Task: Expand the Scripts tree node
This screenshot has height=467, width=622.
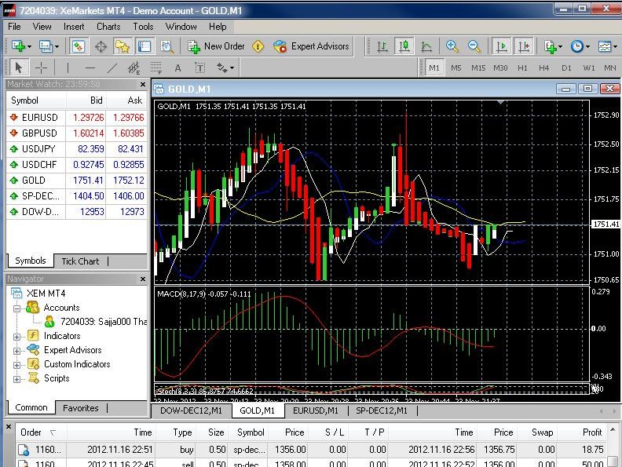Action: coord(16,379)
